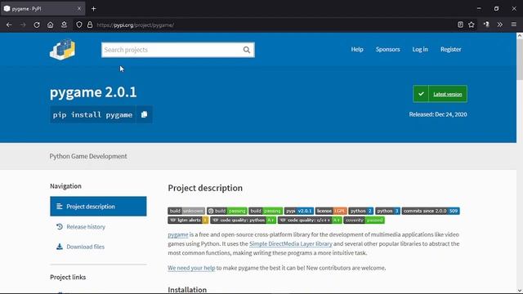Click the pypi v2.0.1 badge
The image size is (523, 294).
[x=299, y=211]
